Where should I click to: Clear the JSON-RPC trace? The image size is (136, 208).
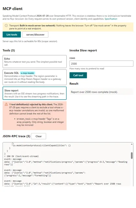pos(39,136)
